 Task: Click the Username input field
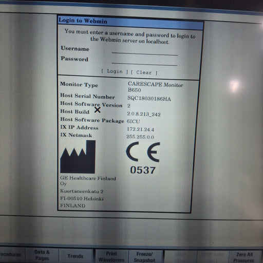[x=145, y=52]
